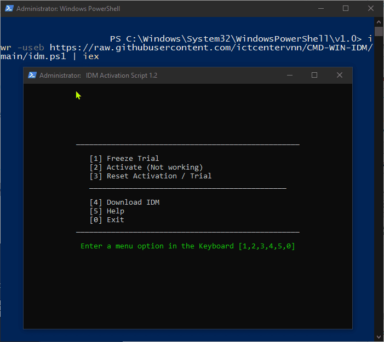Image resolution: width=384 pixels, height=342 pixels.
Task: Click the green menu option prompt text
Action: [188, 246]
